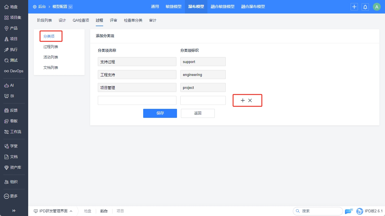Switch to the 通用 tab
Viewport: 385px width, 216px height.
[x=155, y=7]
